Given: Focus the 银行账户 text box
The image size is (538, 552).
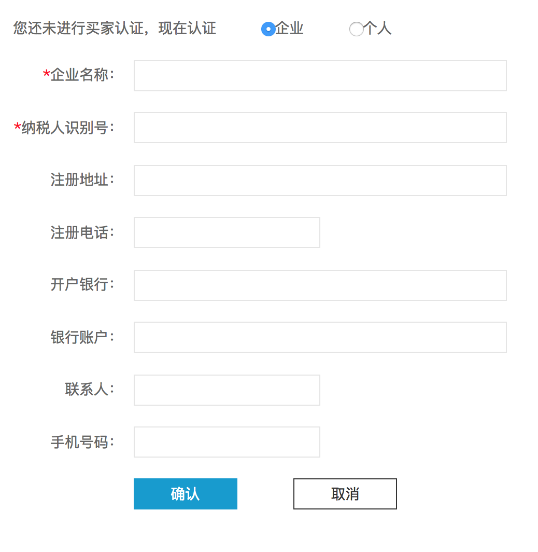Looking at the screenshot, I should (x=320, y=337).
